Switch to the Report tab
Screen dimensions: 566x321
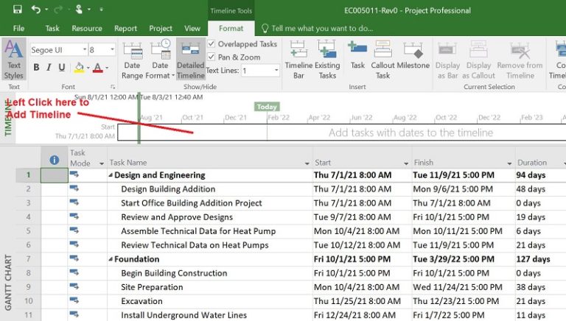coord(125,29)
